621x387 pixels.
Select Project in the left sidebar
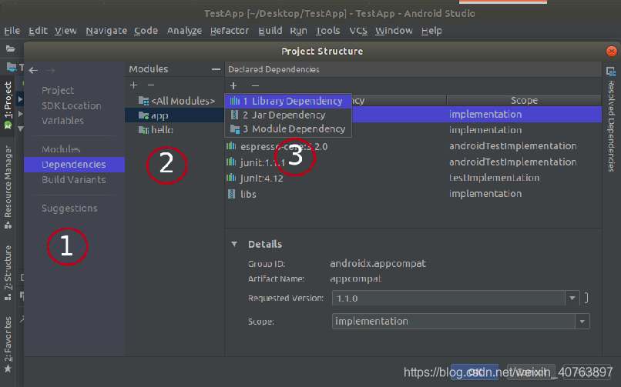[58, 91]
